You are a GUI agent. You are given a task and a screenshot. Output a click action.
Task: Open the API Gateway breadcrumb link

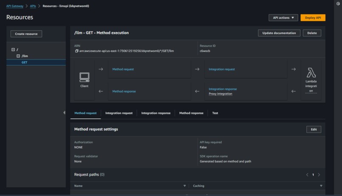coord(14,6)
